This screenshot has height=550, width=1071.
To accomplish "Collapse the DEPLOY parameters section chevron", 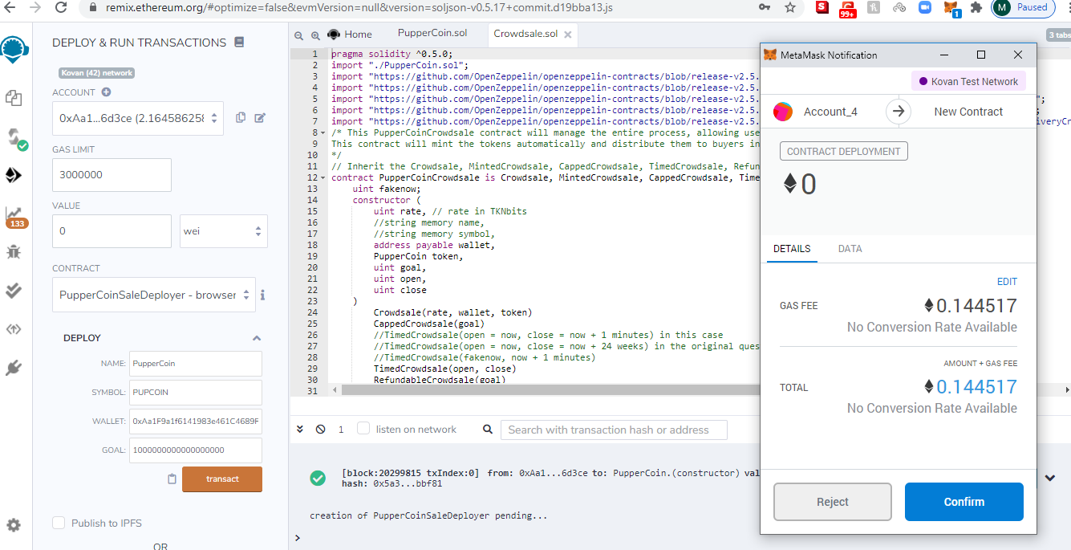I will pos(257,339).
